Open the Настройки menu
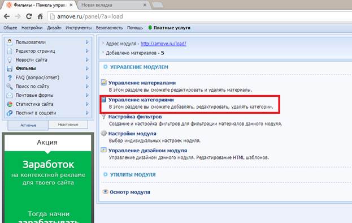The height and width of the screenshot is (223, 352). pos(32,28)
